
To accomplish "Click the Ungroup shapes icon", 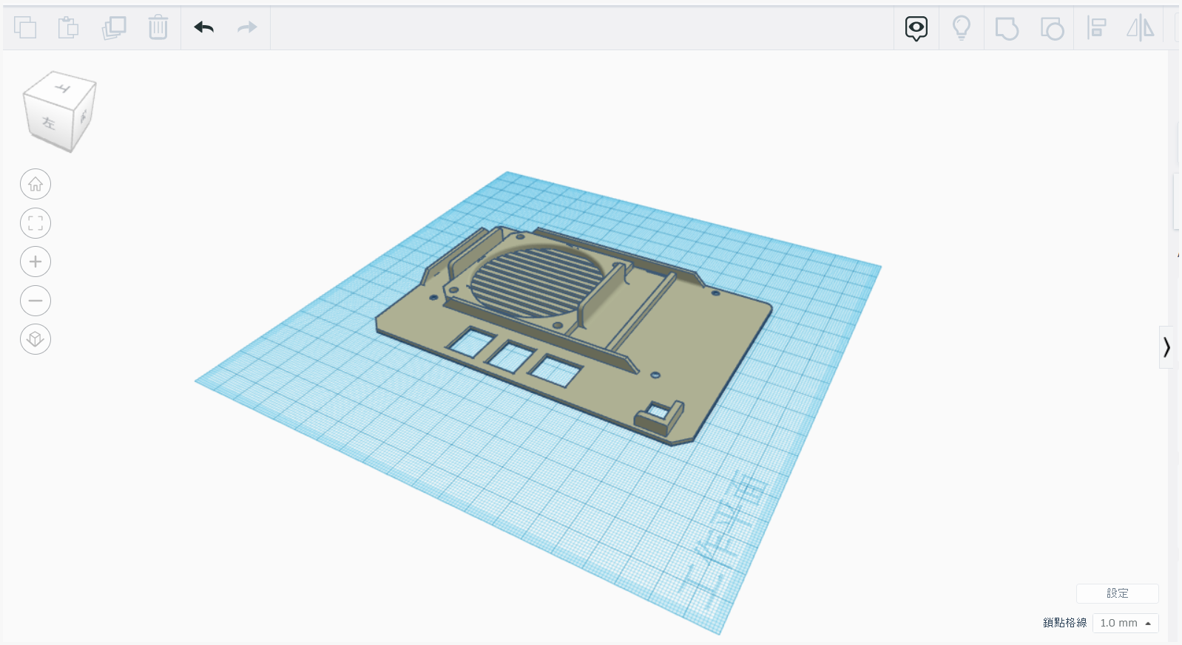I will point(1052,28).
